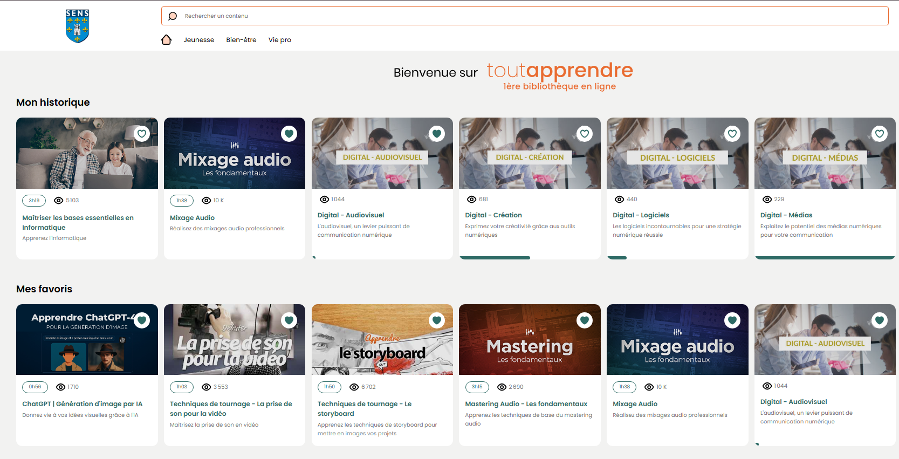Toggle favorite heart on Maîtriser les bases informatique card

[142, 134]
